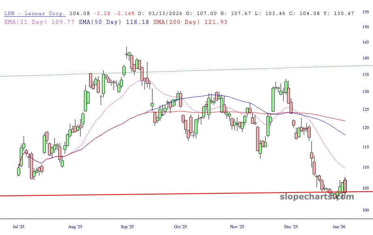Click the open value O: 107.00
The width and height of the screenshot is (373, 235).
202,13
